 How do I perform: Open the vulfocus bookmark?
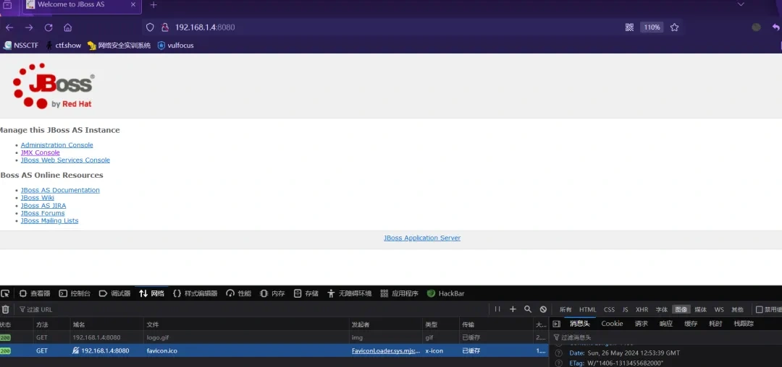(175, 46)
